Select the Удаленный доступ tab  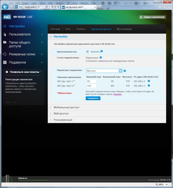101,29
